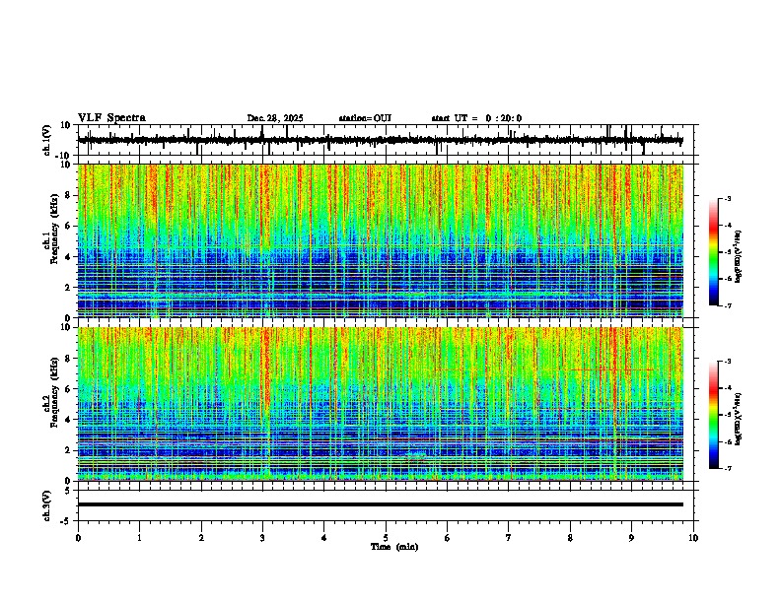
Task: Click the ch.3 flat black trace
Action: click(381, 504)
